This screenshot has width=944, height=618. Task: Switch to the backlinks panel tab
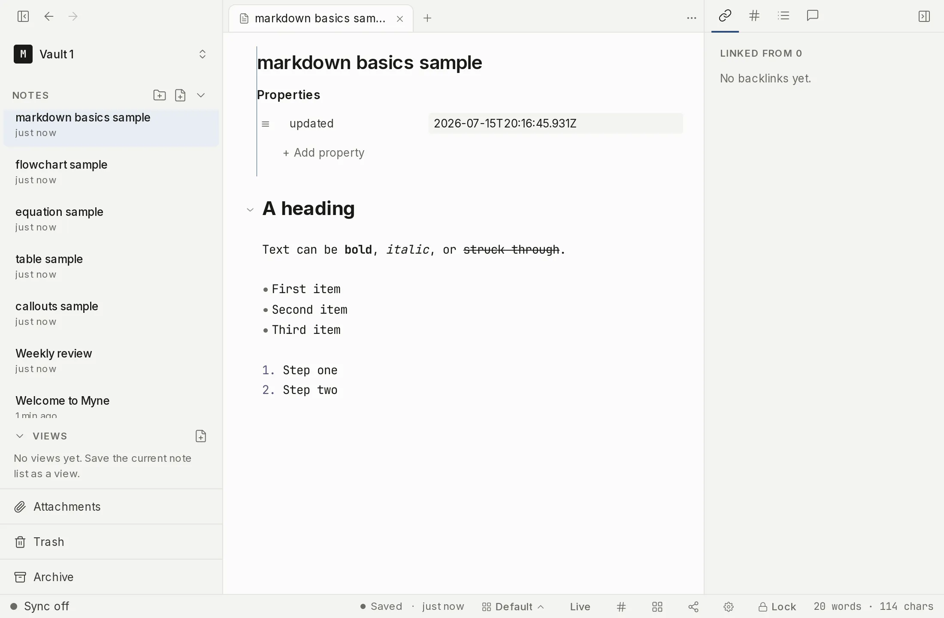click(x=725, y=16)
